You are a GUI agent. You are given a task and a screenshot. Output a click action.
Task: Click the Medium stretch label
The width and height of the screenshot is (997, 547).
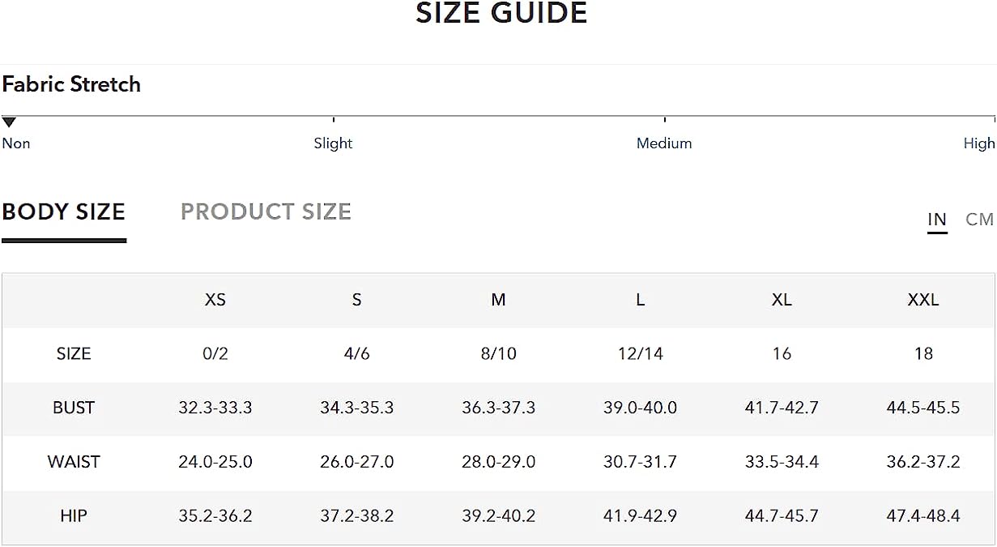(664, 143)
